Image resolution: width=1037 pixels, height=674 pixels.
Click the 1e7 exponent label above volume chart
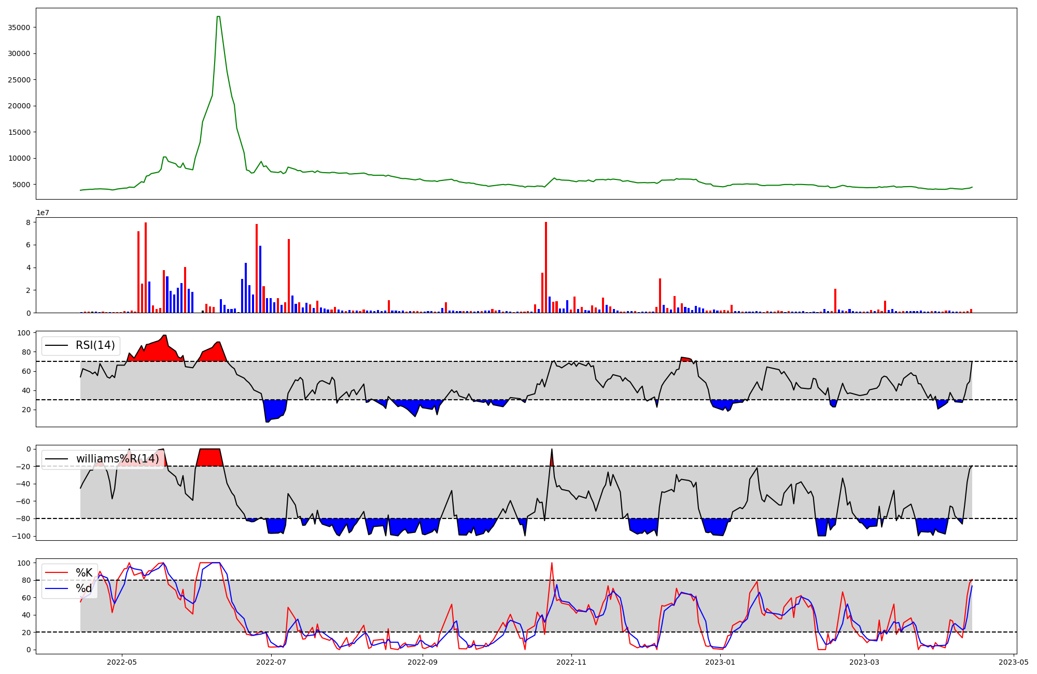tap(43, 213)
